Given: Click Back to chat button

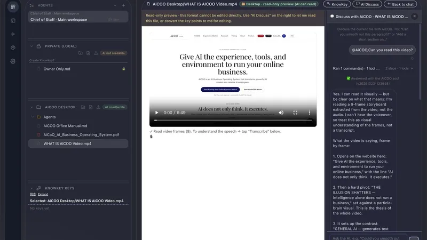Looking at the screenshot, I should [x=400, y=4].
